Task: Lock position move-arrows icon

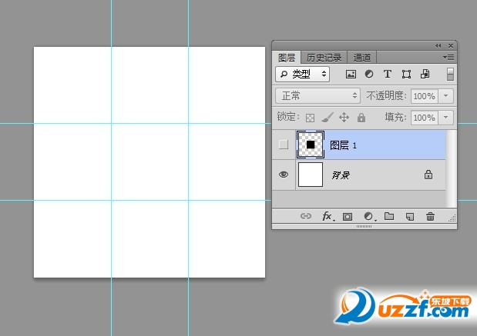Action: pos(344,117)
